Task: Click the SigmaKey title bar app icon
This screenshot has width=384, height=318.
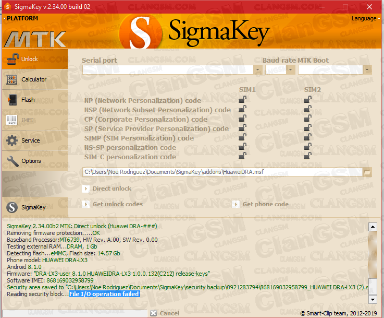Action: point(8,7)
